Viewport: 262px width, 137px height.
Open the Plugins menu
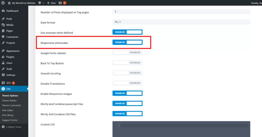[10, 57]
